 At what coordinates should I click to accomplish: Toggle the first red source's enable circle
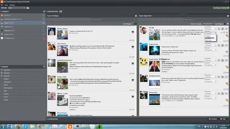tap(43, 15)
